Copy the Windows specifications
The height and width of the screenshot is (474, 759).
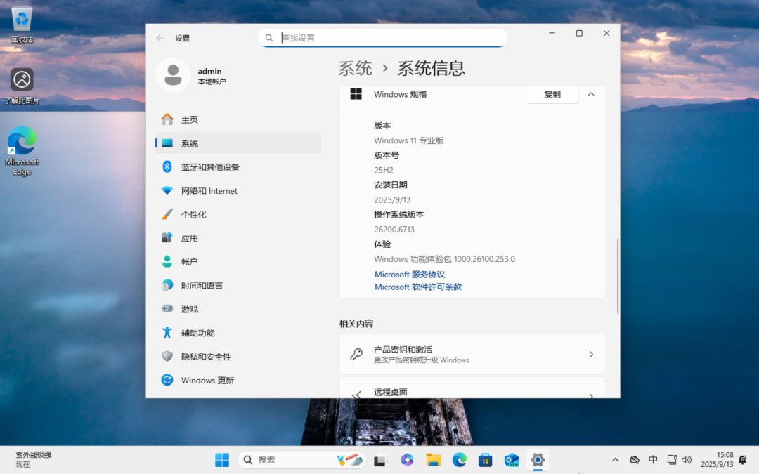point(552,94)
